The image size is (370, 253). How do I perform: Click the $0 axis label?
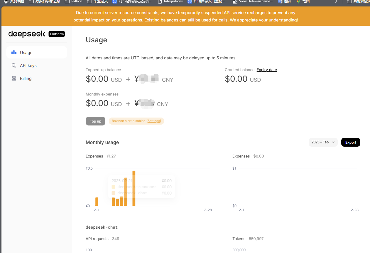click(x=234, y=206)
